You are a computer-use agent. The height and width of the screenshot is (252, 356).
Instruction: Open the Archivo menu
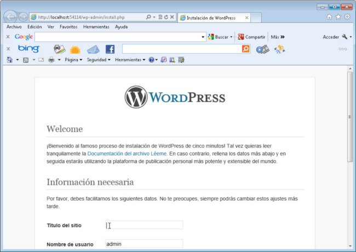pos(14,27)
